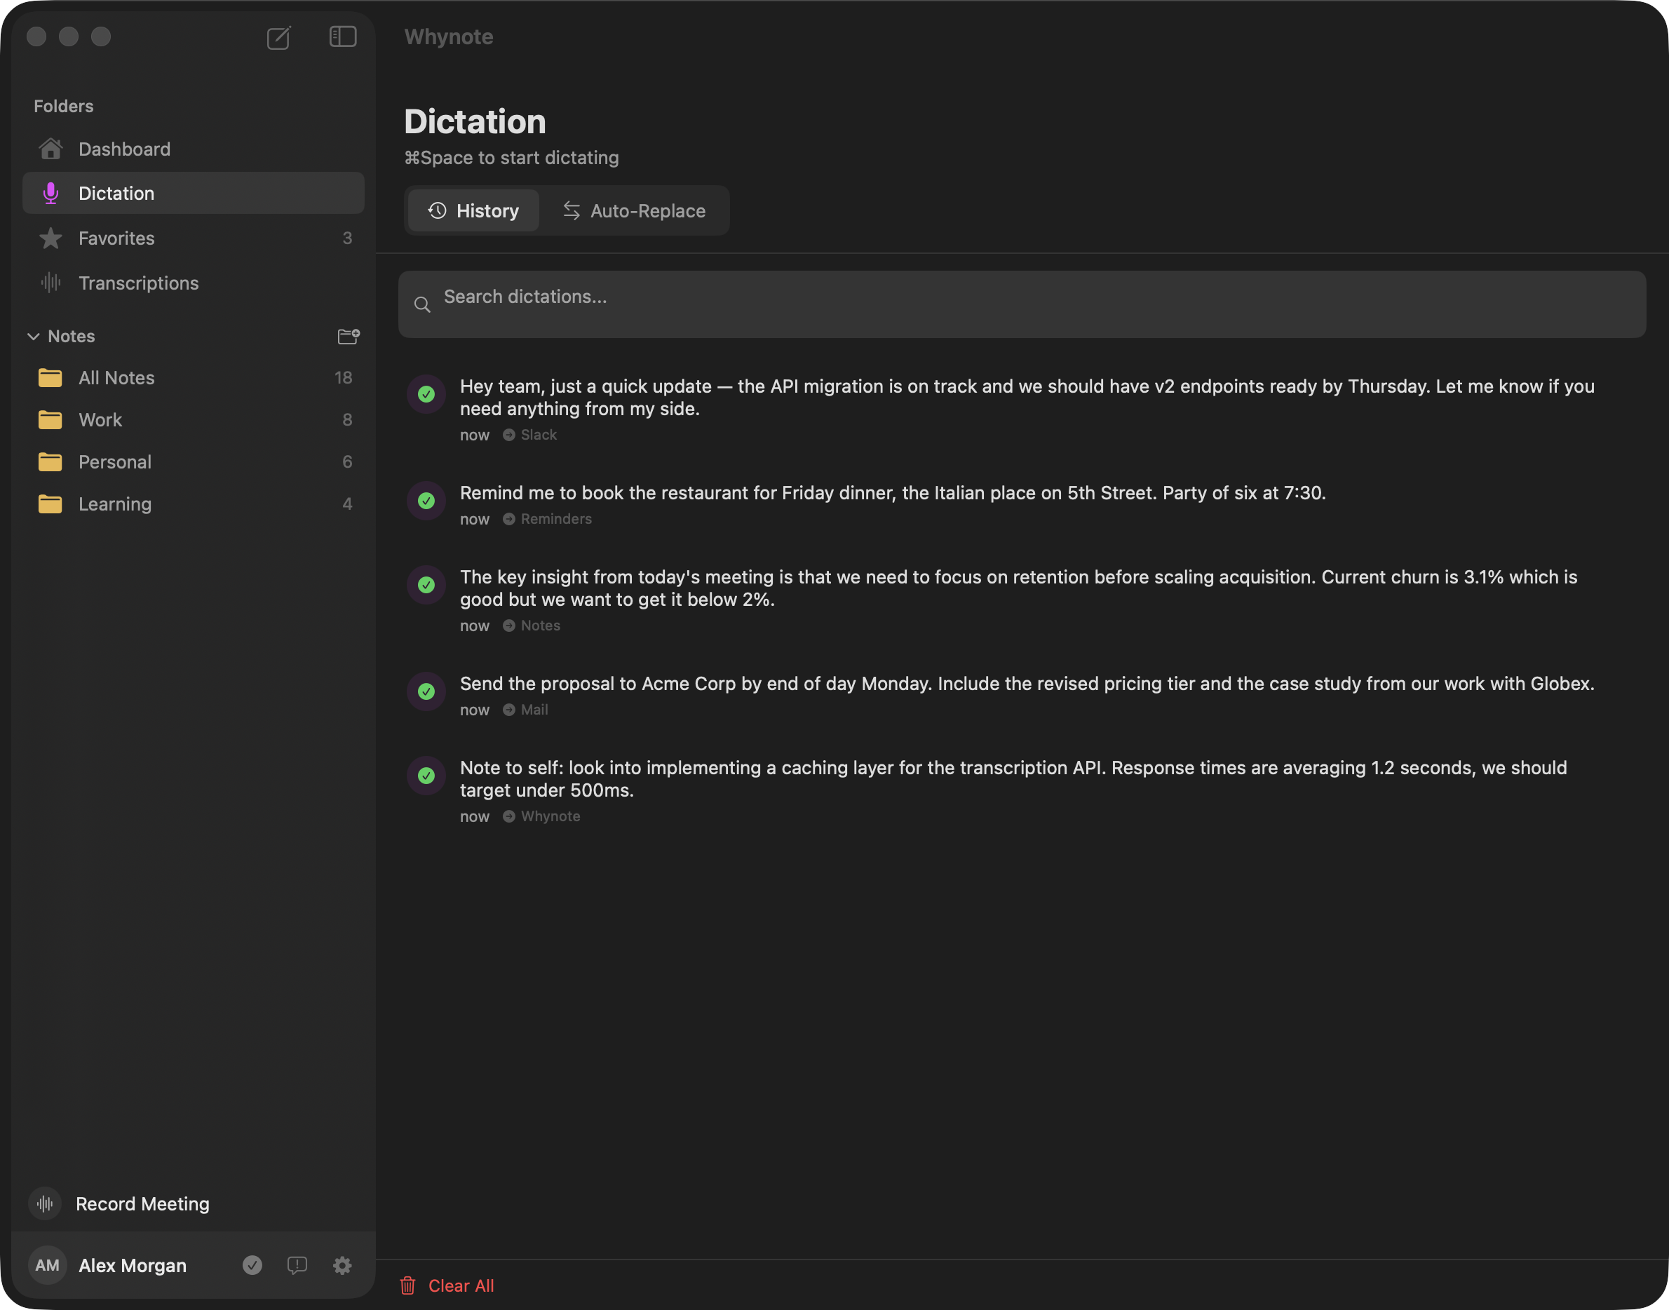Click the magnifier icon in search bar
This screenshot has width=1669, height=1310.
pyautogui.click(x=422, y=304)
